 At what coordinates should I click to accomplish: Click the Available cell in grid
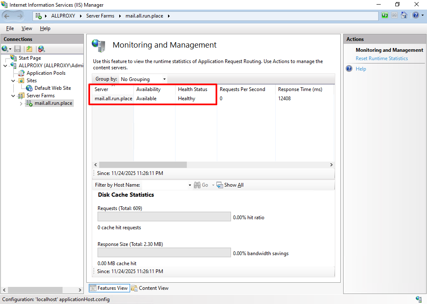[146, 99]
